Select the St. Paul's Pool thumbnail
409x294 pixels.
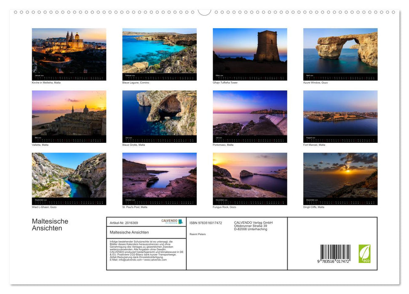(159, 176)
